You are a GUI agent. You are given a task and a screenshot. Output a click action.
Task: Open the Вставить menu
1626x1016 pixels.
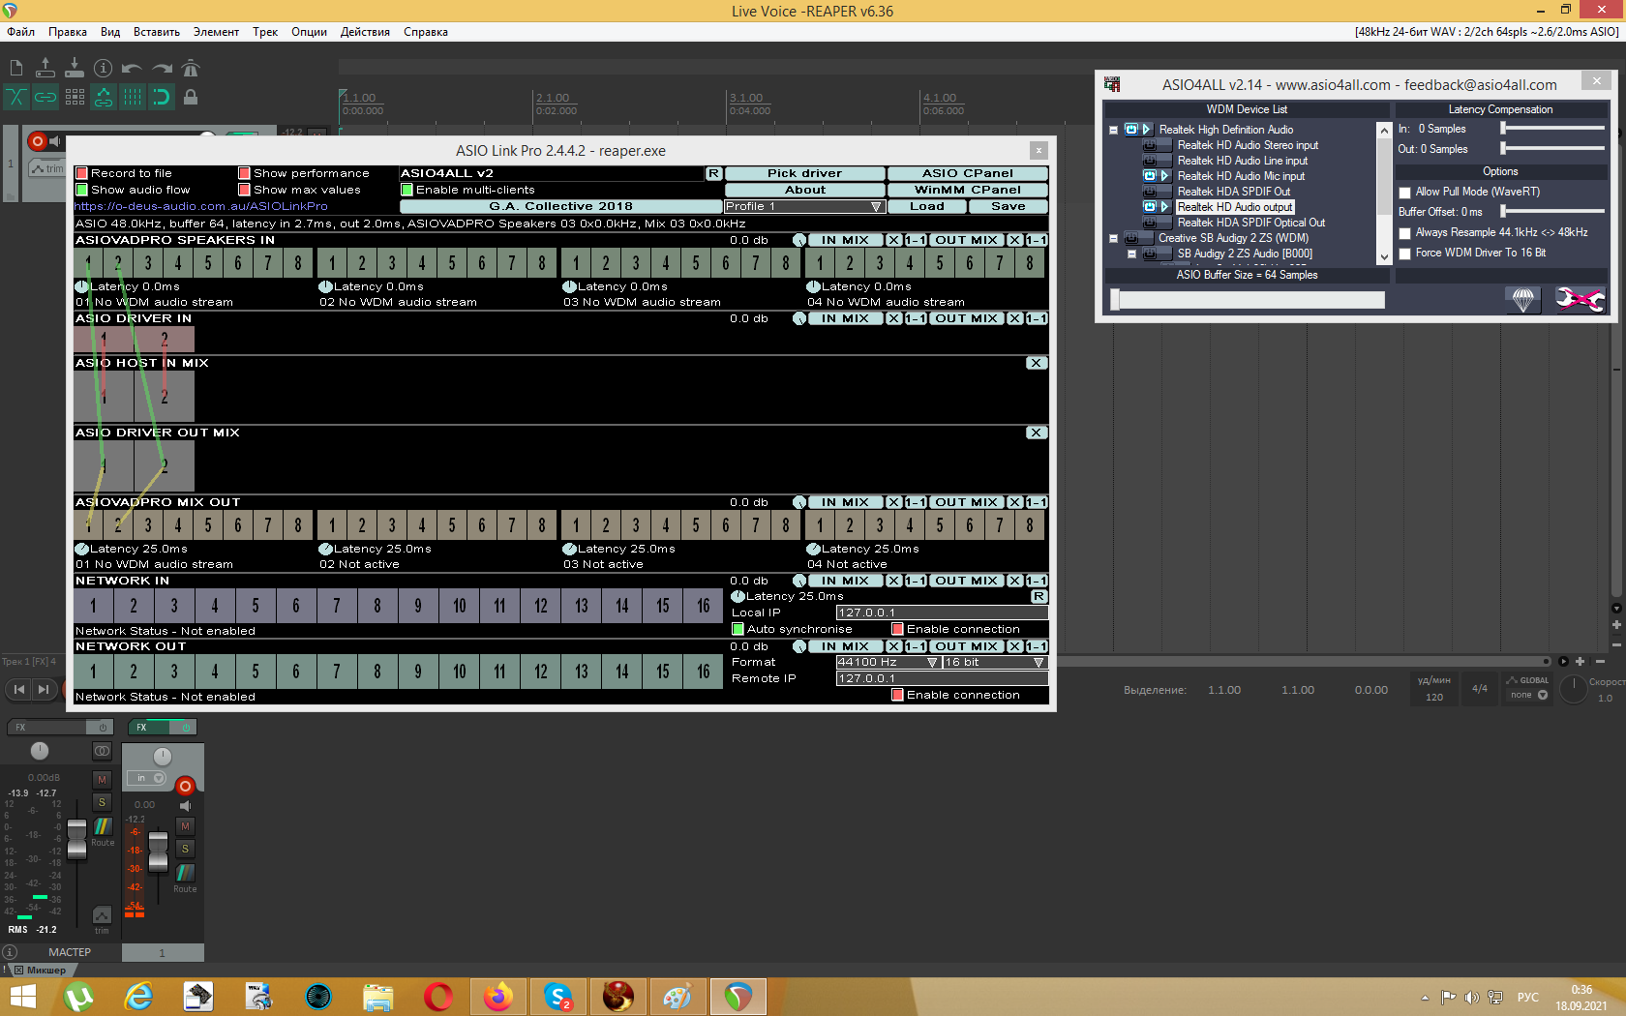[x=157, y=32]
